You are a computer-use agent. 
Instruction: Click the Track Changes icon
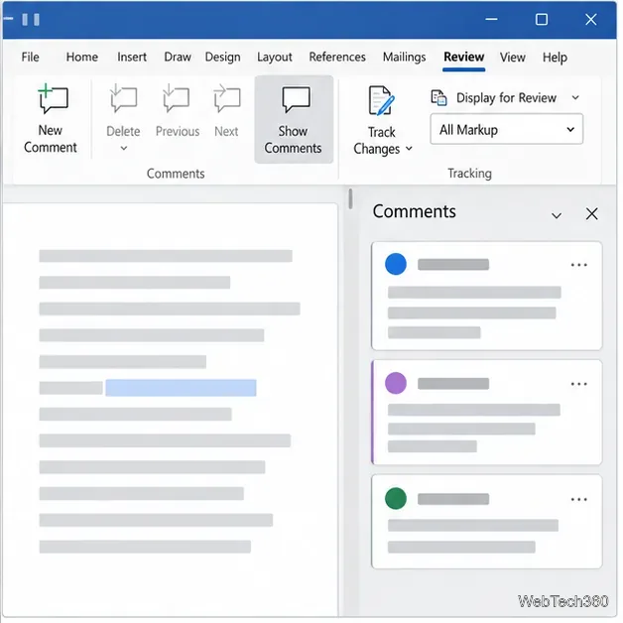pyautogui.click(x=381, y=100)
